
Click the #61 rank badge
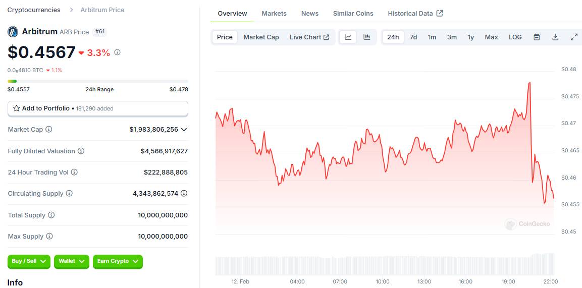pyautogui.click(x=100, y=32)
